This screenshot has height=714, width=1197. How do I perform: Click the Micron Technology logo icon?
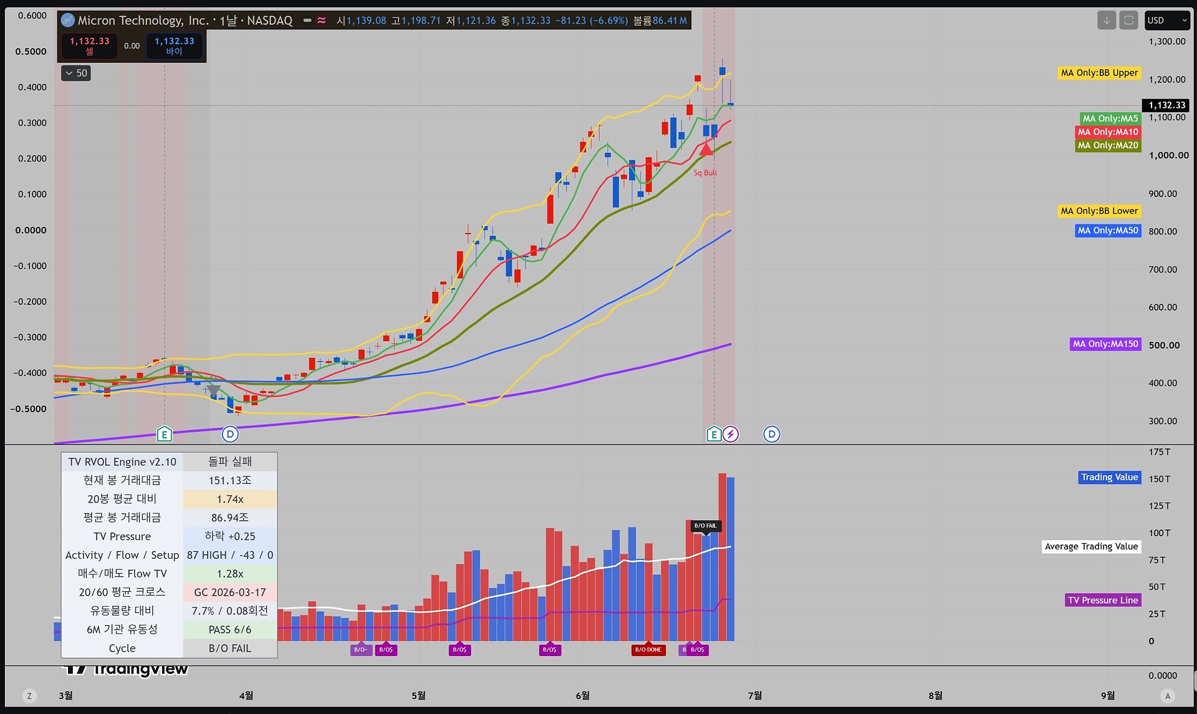pyautogui.click(x=68, y=21)
